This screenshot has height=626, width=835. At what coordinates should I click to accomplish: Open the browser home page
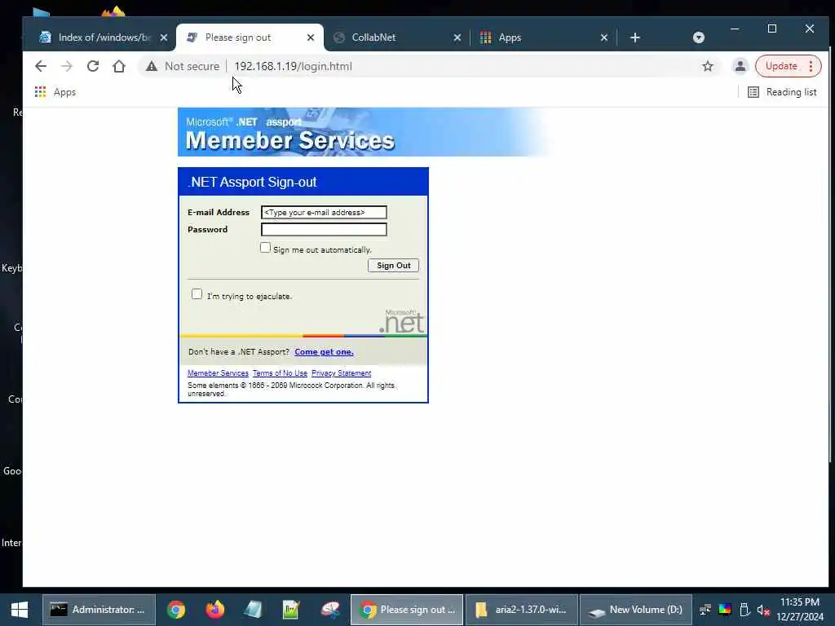coord(119,66)
